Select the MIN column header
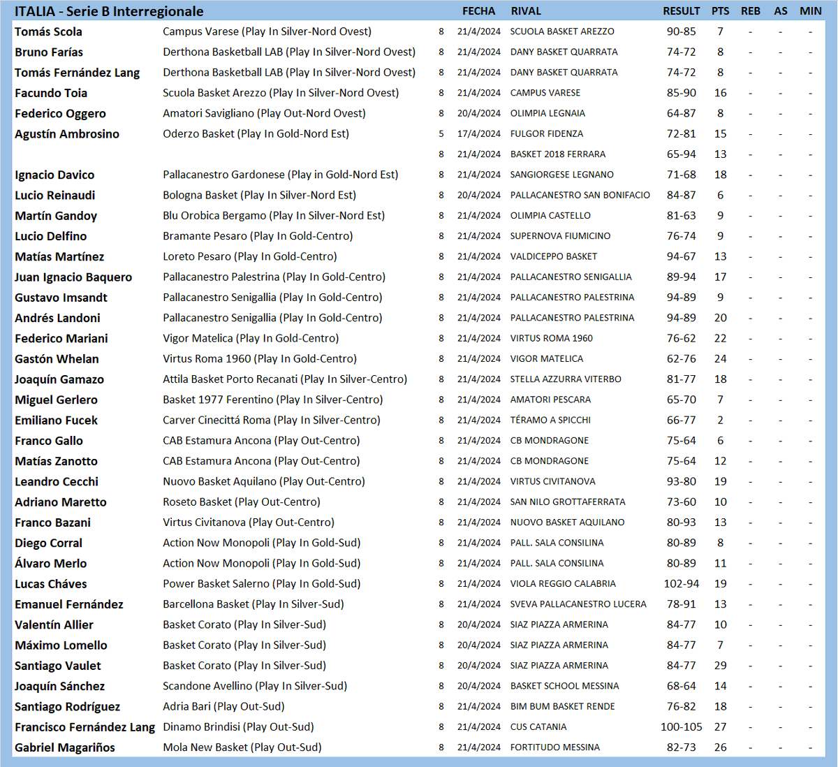The image size is (838, 767). (x=811, y=11)
